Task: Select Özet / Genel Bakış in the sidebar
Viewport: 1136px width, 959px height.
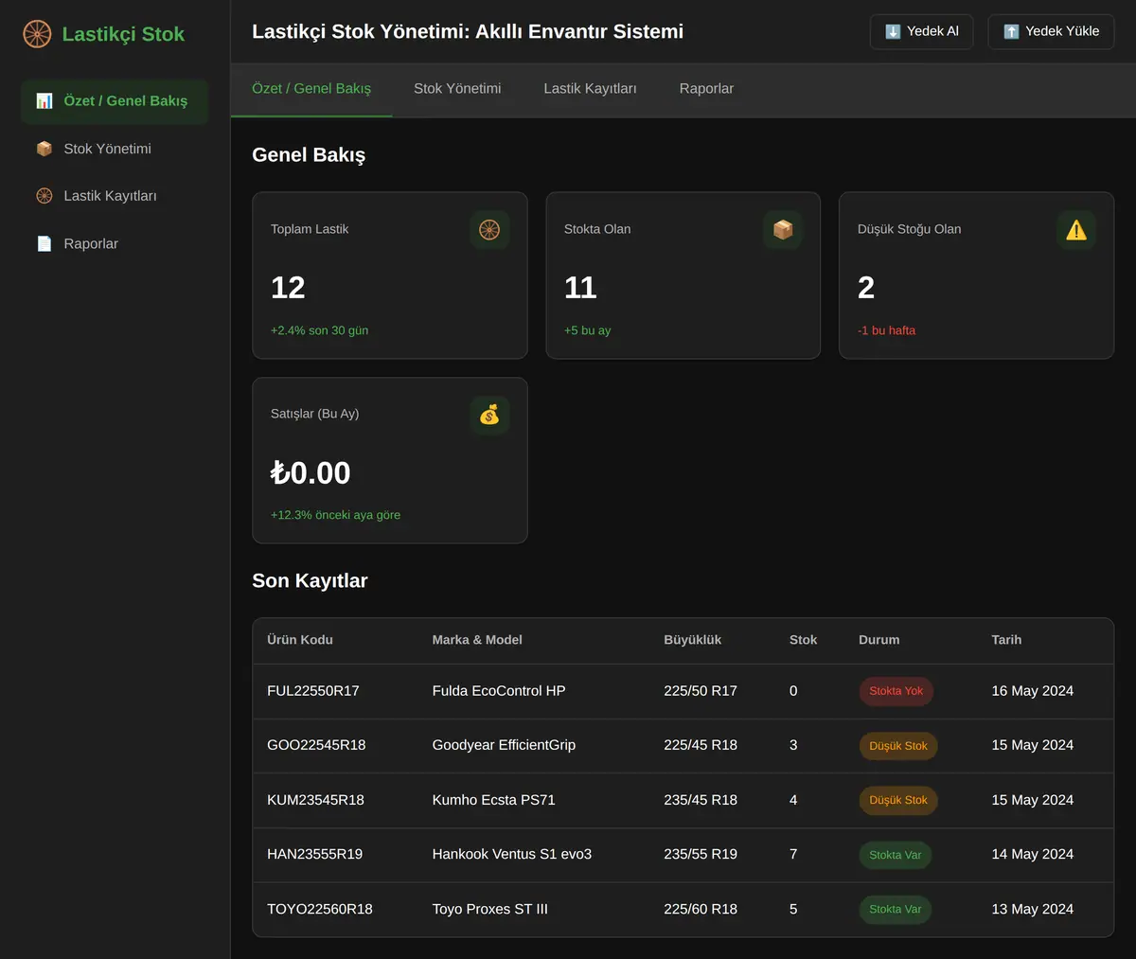Action: (115, 101)
